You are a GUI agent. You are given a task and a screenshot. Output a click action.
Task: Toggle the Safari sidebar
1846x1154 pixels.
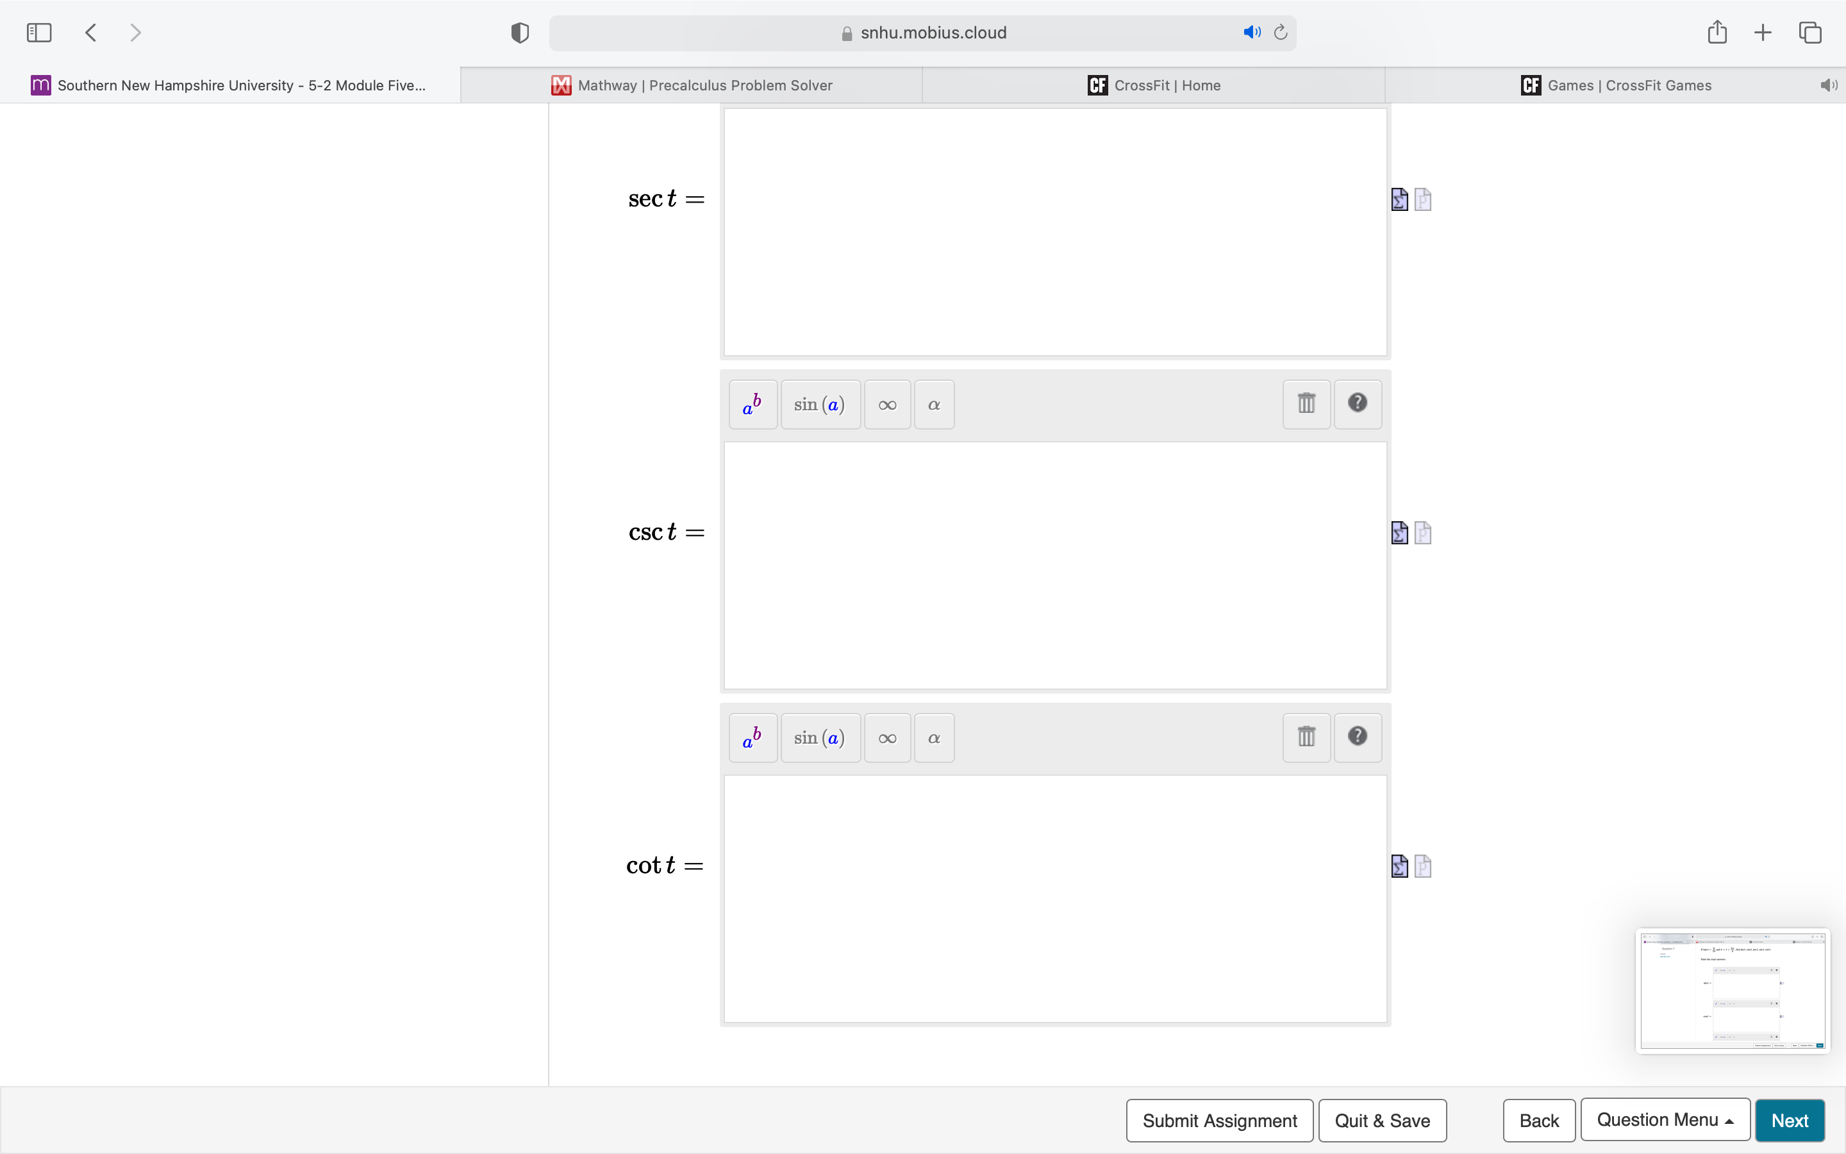coord(39,33)
